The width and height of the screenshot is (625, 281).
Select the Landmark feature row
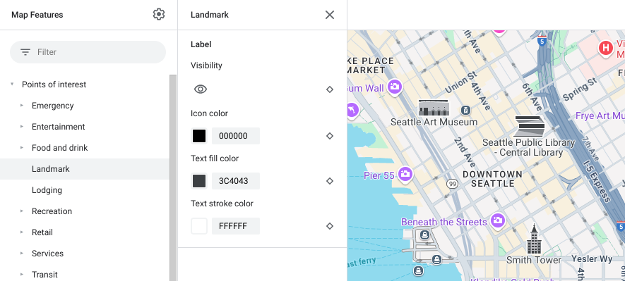pyautogui.click(x=85, y=169)
